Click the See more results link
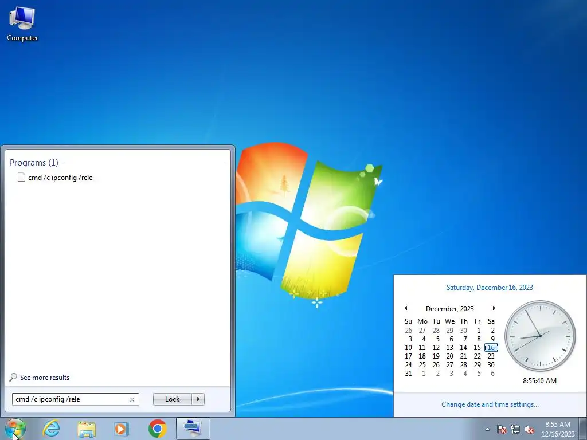Image resolution: width=587 pixels, height=440 pixels. click(45, 377)
